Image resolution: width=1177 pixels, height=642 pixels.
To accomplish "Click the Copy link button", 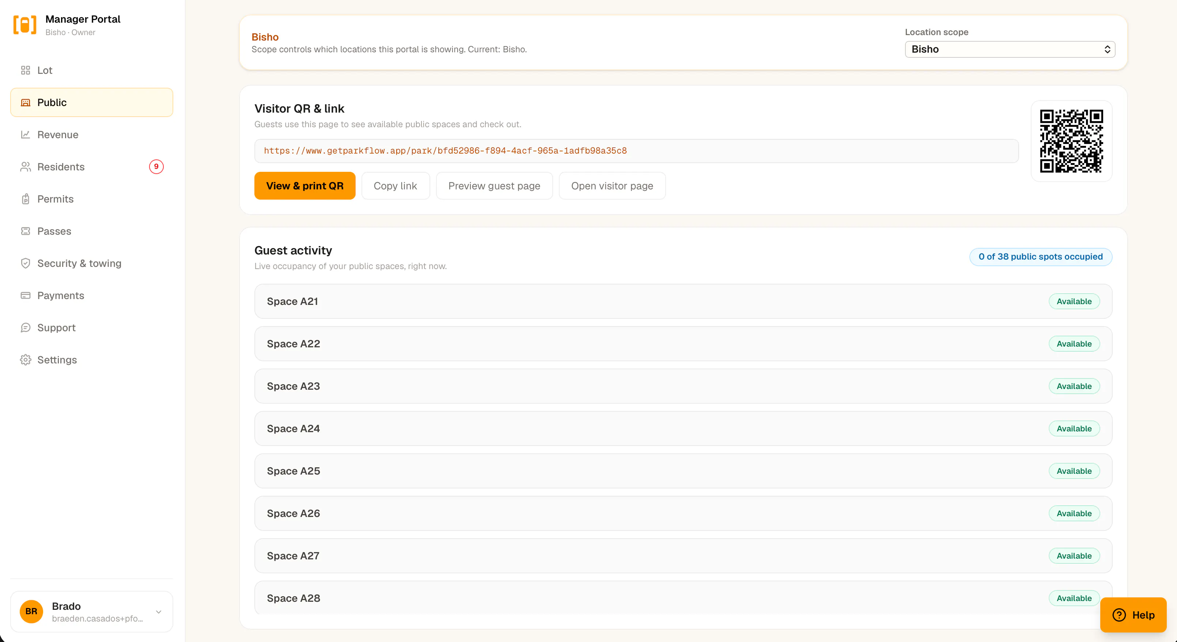I will [395, 186].
